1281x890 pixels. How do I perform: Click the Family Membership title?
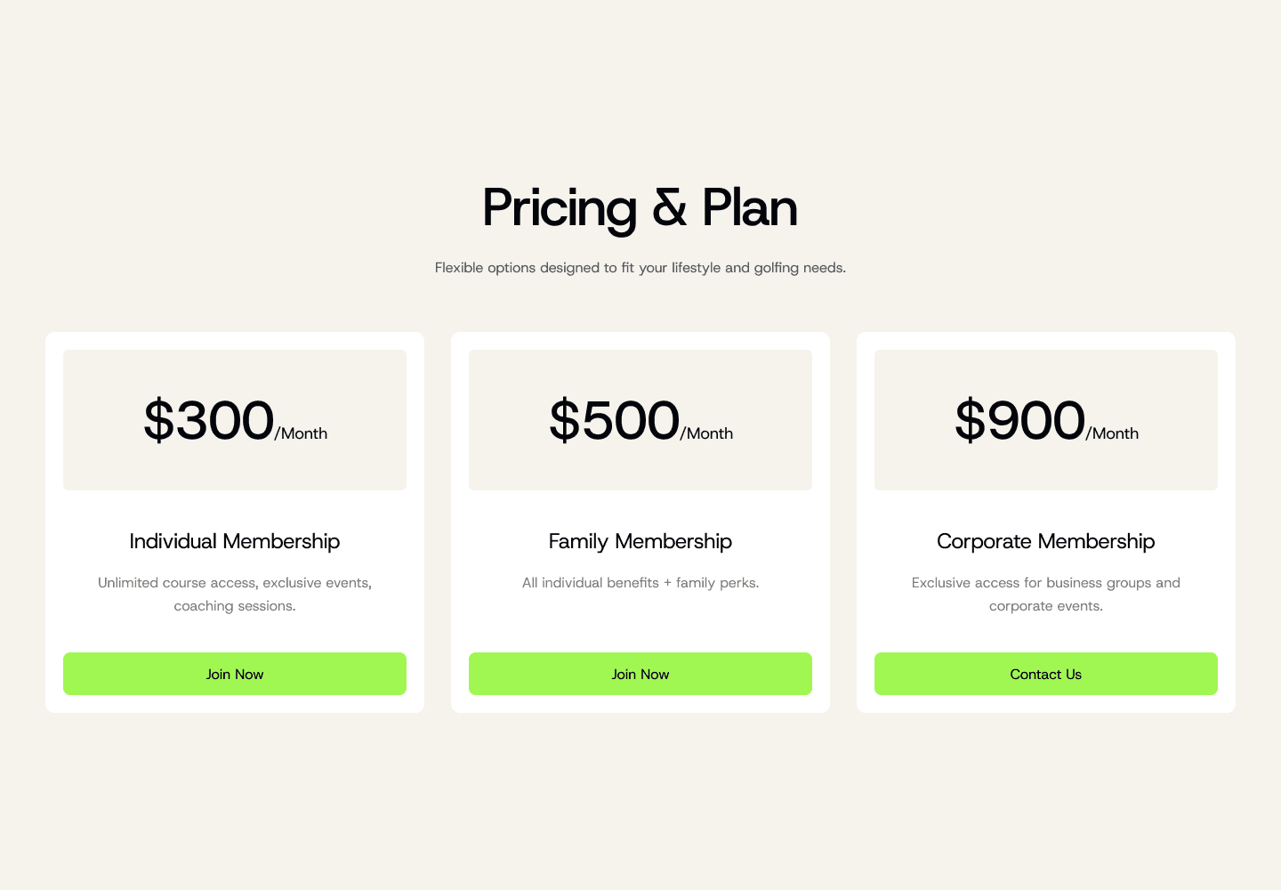pos(640,541)
